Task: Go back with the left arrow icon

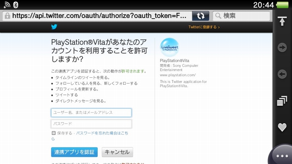Action: (x=282, y=74)
